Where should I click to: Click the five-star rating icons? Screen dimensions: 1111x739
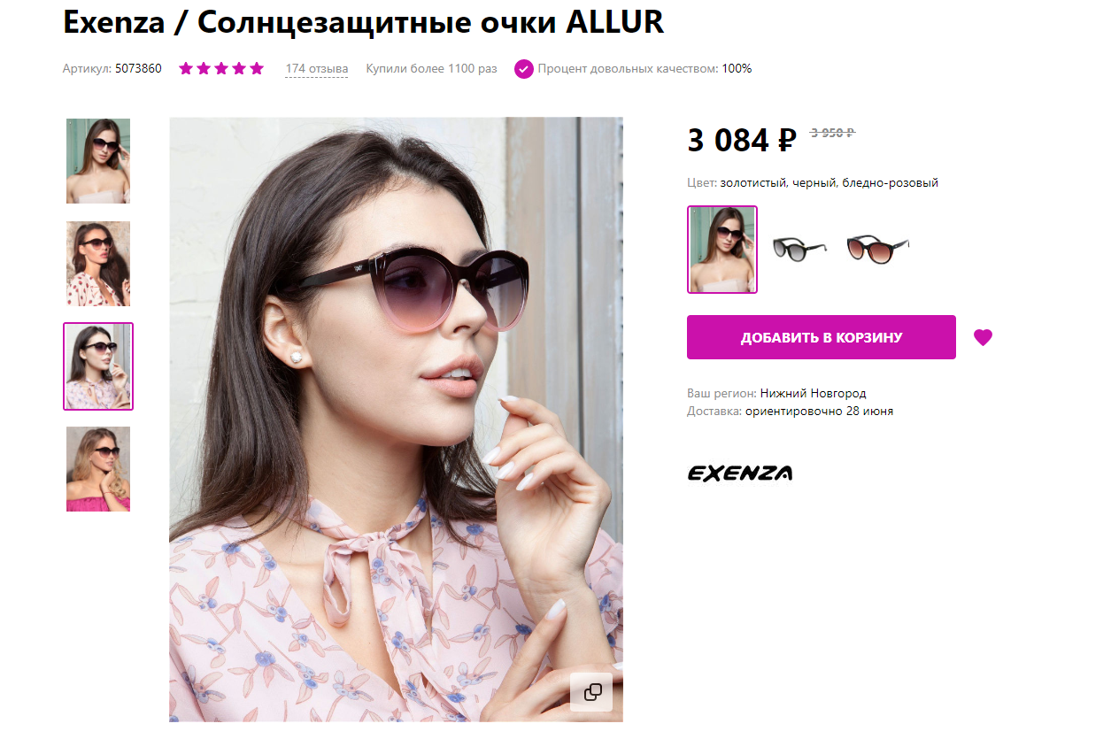click(221, 68)
